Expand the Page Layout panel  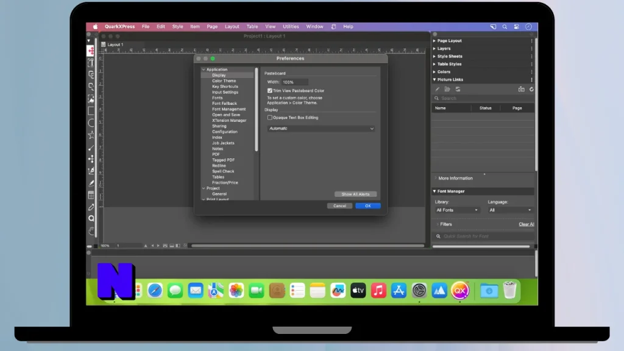(x=434, y=41)
